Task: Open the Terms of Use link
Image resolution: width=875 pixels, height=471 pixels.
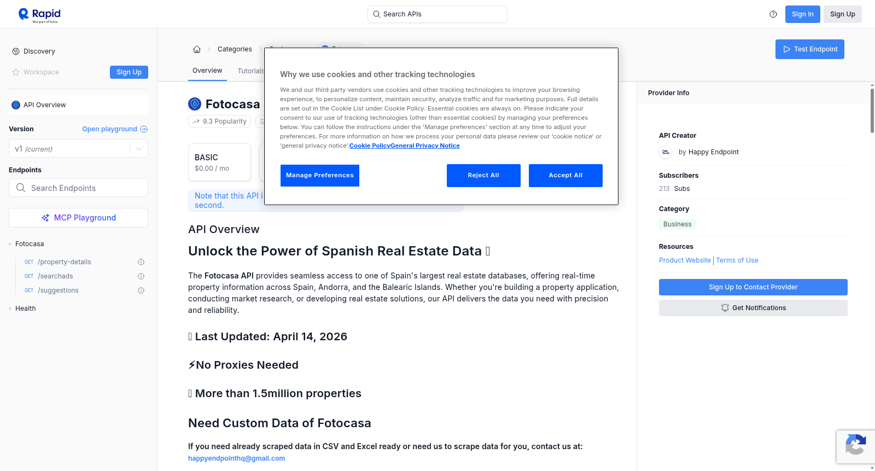Action: coord(737,260)
